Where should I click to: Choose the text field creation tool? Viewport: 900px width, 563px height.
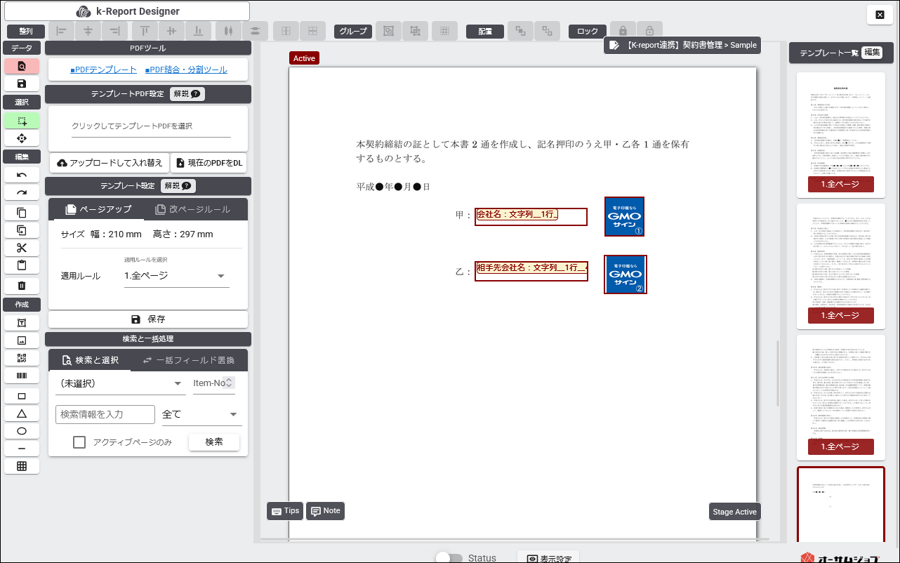point(22,322)
